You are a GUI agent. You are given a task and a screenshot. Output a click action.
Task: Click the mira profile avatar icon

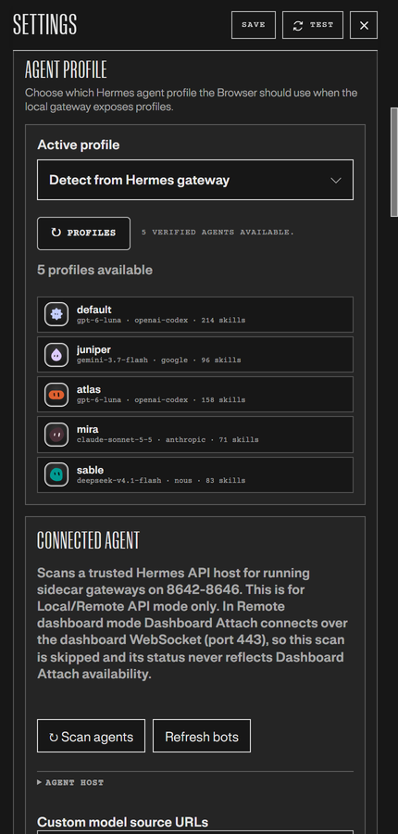(x=56, y=435)
